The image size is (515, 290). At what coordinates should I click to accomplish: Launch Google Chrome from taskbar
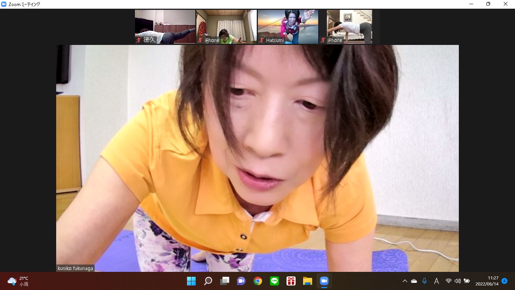coord(258,281)
